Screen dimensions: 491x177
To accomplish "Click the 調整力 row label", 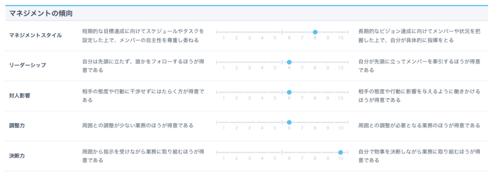I will click(x=17, y=126).
